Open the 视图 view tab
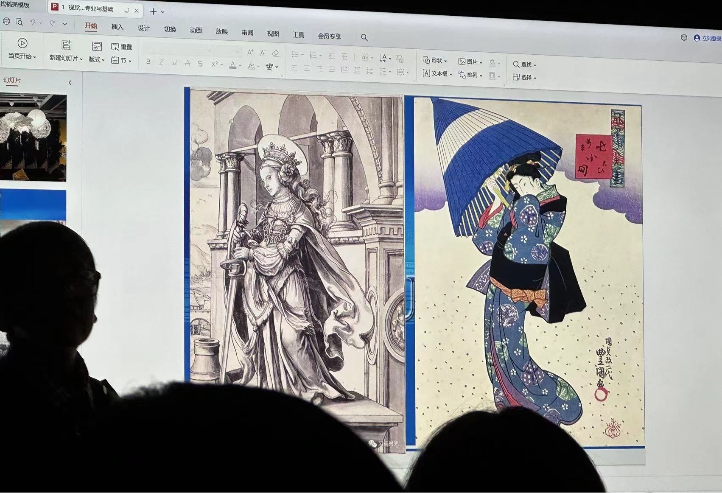Image resolution: width=722 pixels, height=493 pixels. pos(273,34)
